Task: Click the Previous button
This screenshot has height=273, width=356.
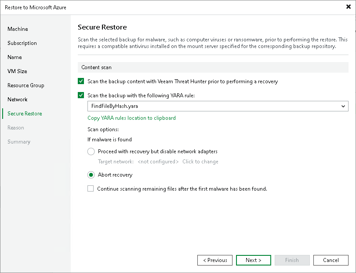Action: click(x=215, y=260)
